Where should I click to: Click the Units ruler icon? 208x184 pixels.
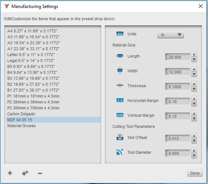click(120, 34)
